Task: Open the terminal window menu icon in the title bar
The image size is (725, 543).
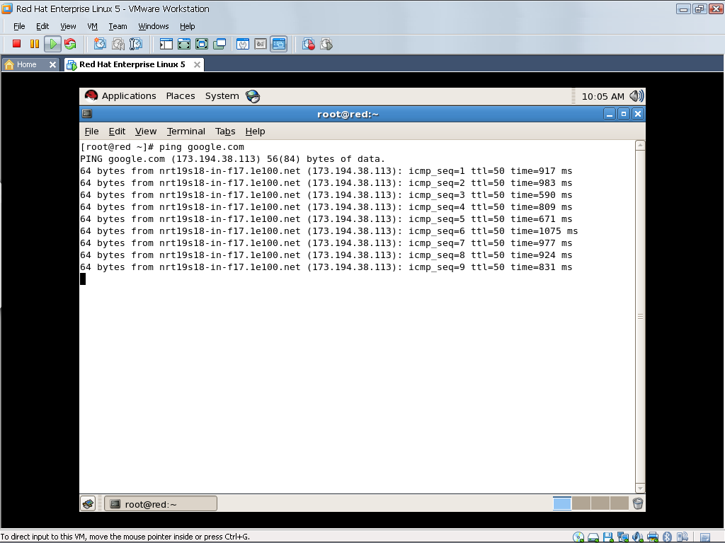Action: [87, 114]
